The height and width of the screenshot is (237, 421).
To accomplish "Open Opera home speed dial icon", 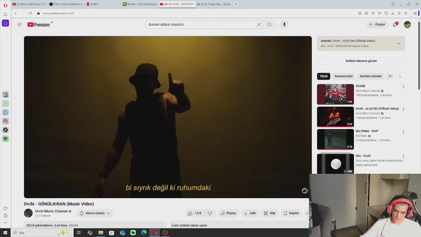I will 5,14.
